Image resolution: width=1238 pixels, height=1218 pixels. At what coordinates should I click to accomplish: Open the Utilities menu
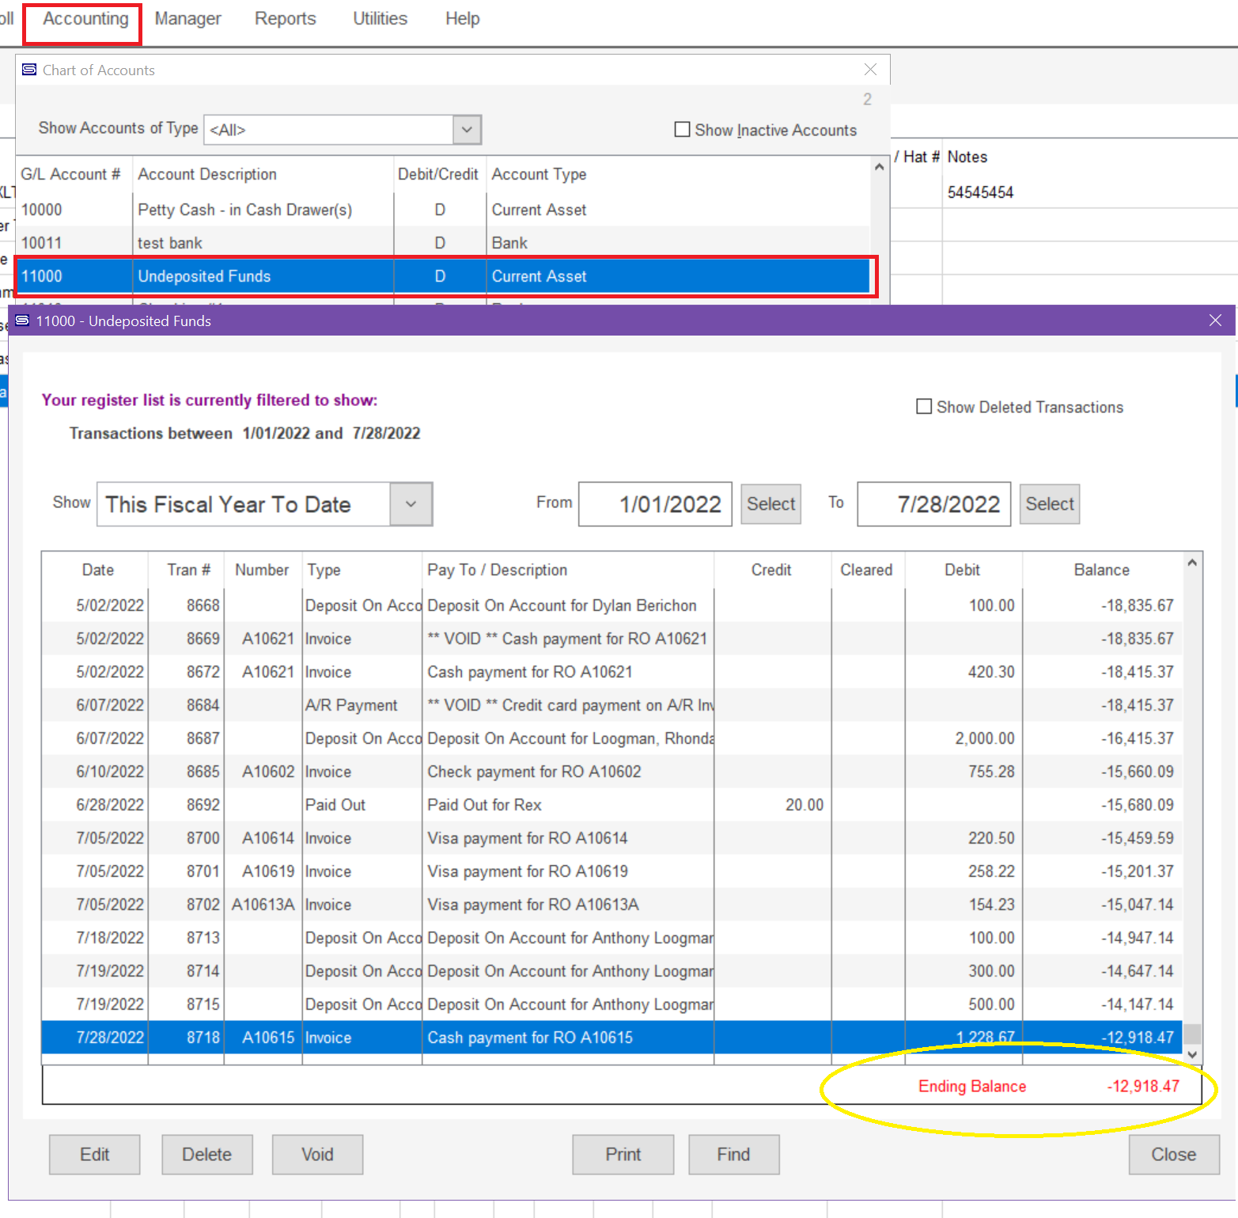(x=380, y=19)
